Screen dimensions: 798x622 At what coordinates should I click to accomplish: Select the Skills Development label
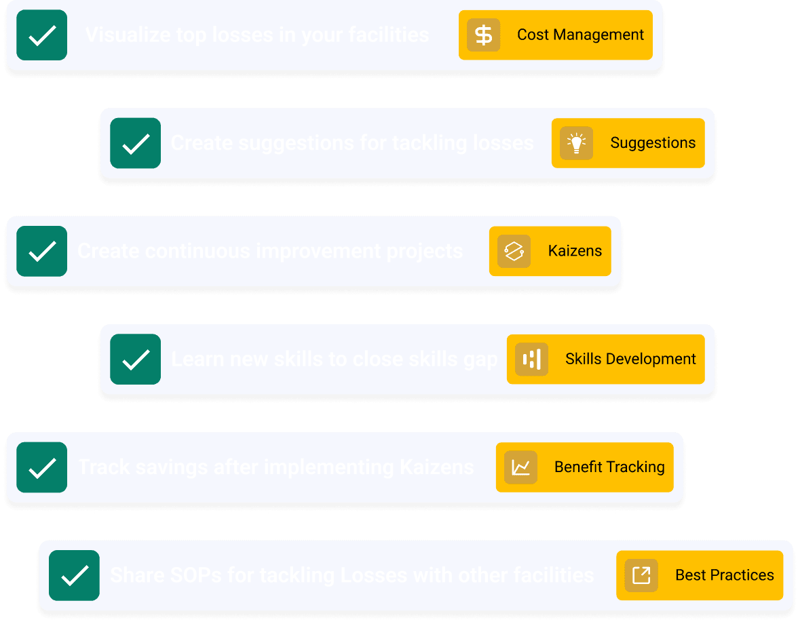tap(630, 359)
